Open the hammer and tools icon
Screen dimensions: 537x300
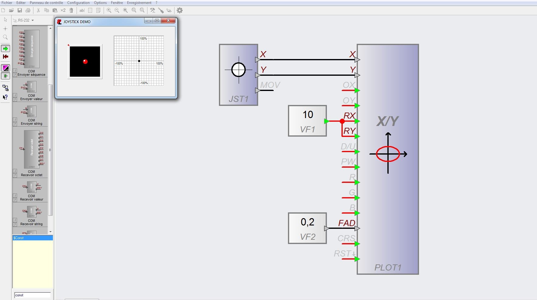(x=153, y=10)
